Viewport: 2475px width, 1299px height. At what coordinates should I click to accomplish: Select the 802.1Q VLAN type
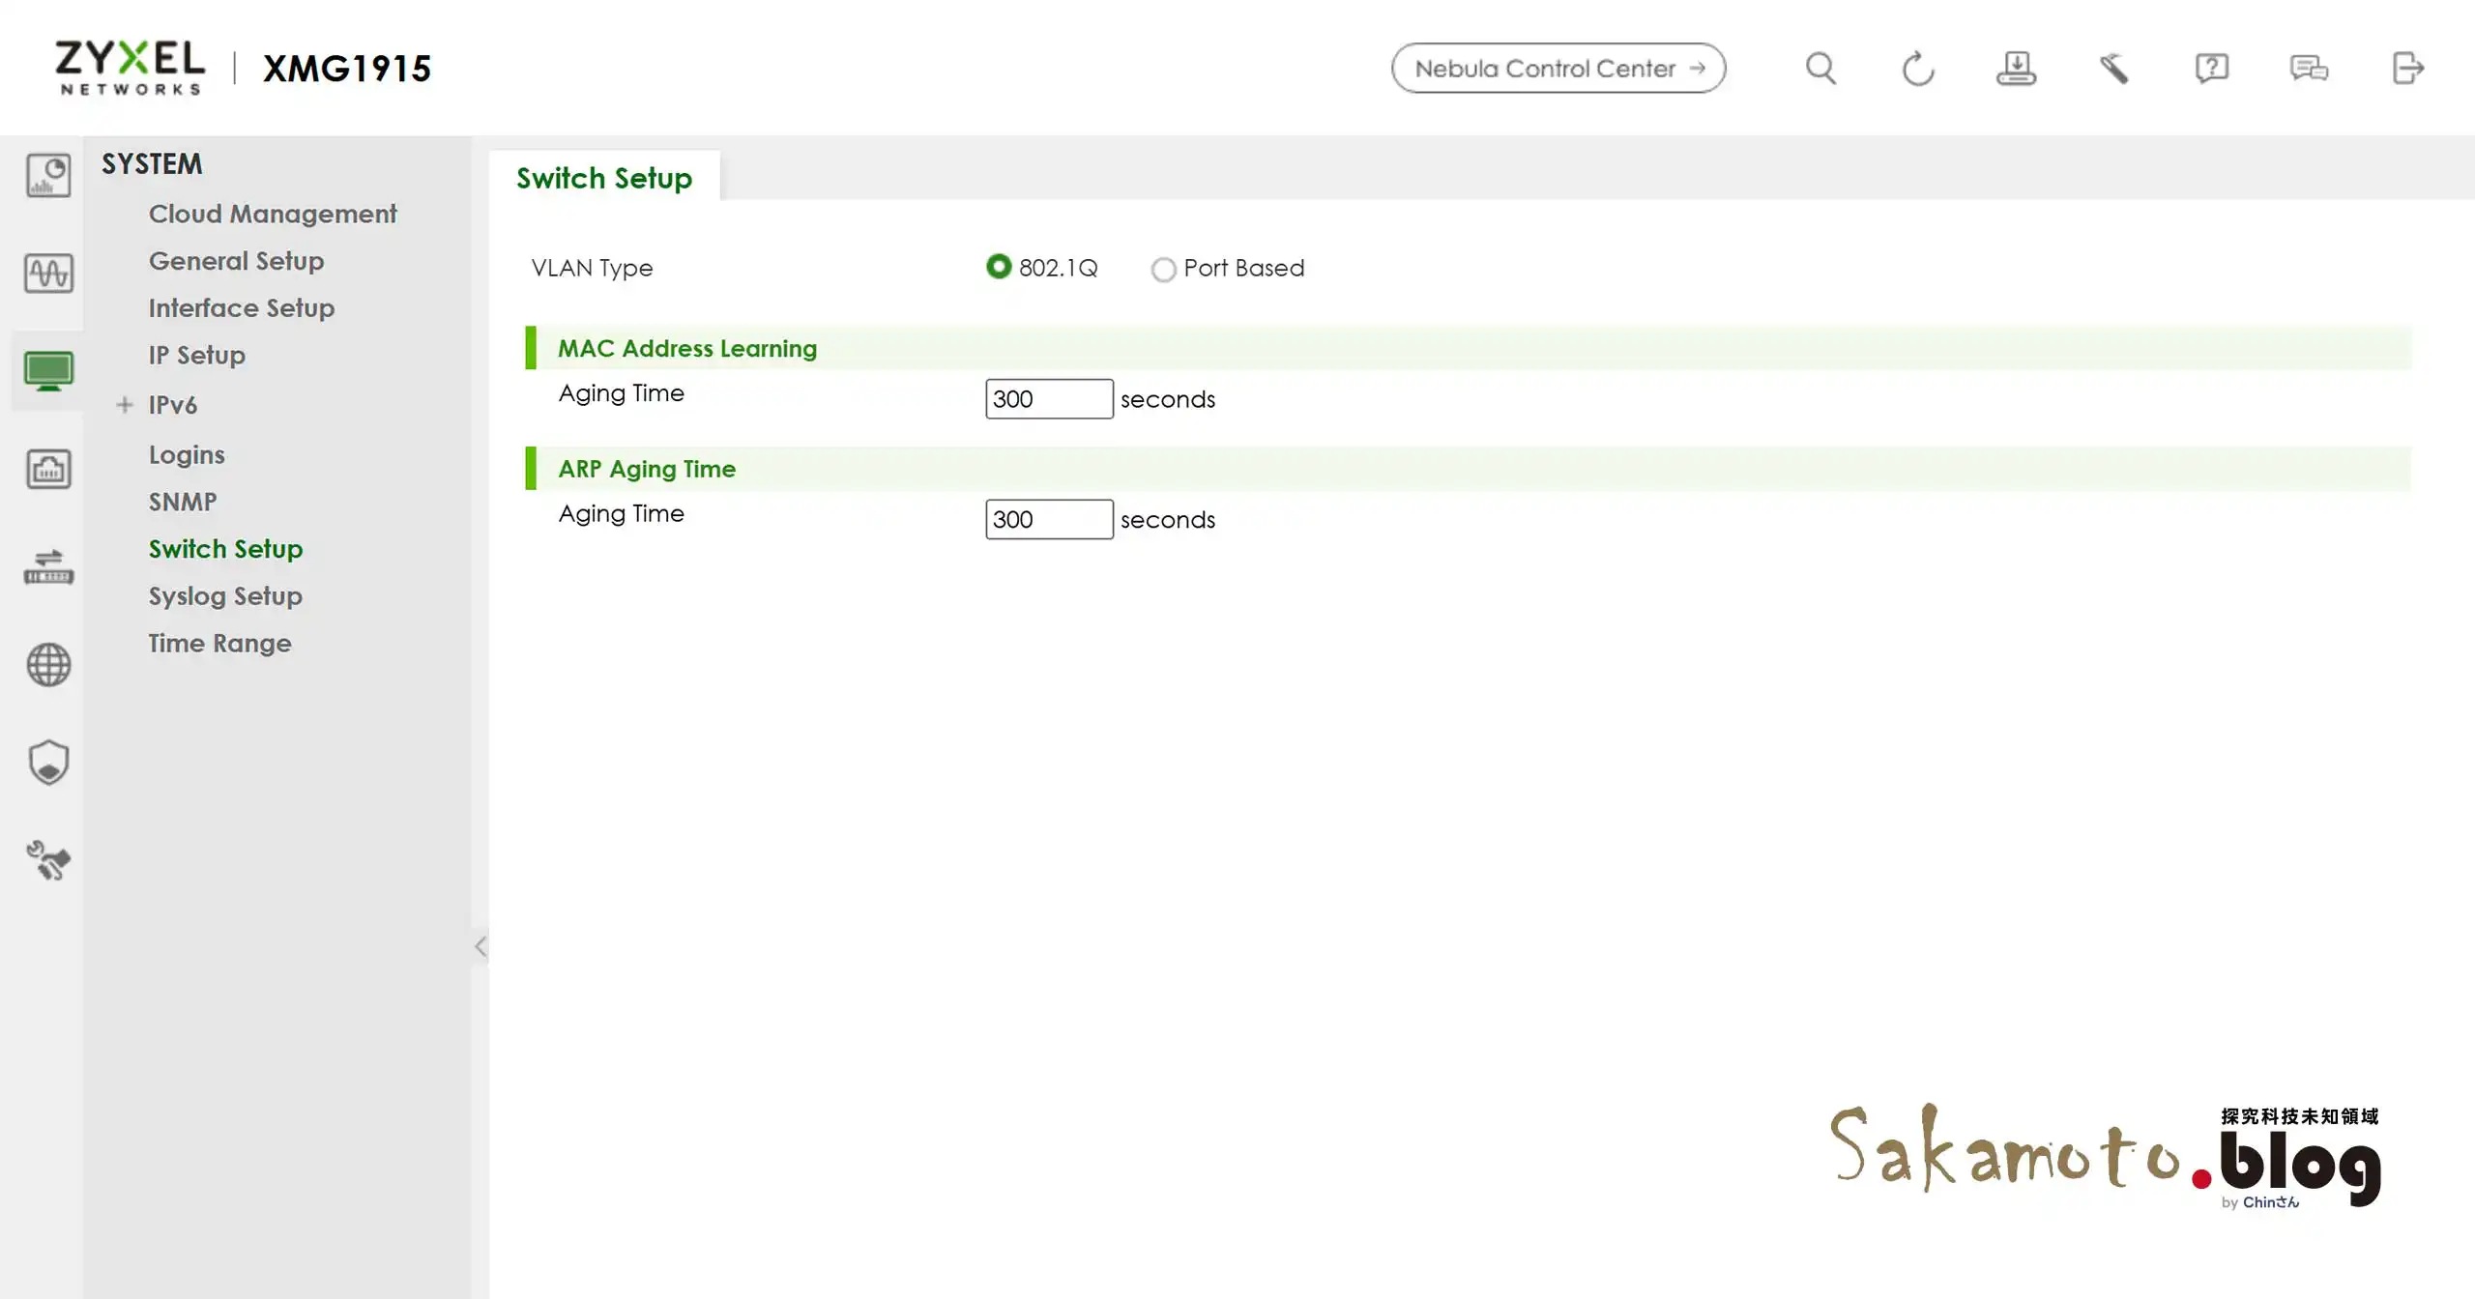[999, 267]
